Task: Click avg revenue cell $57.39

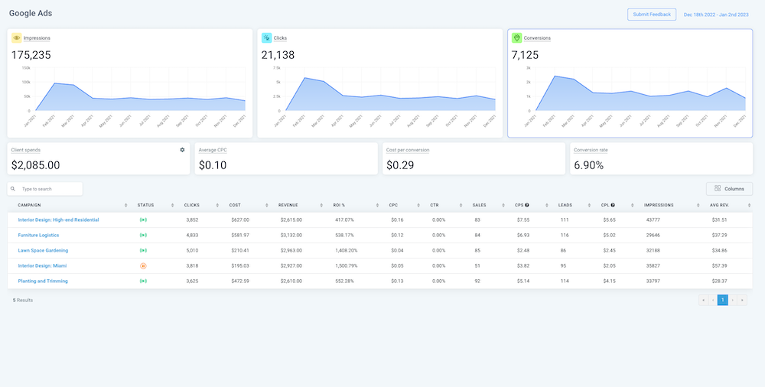Action: tap(719, 266)
